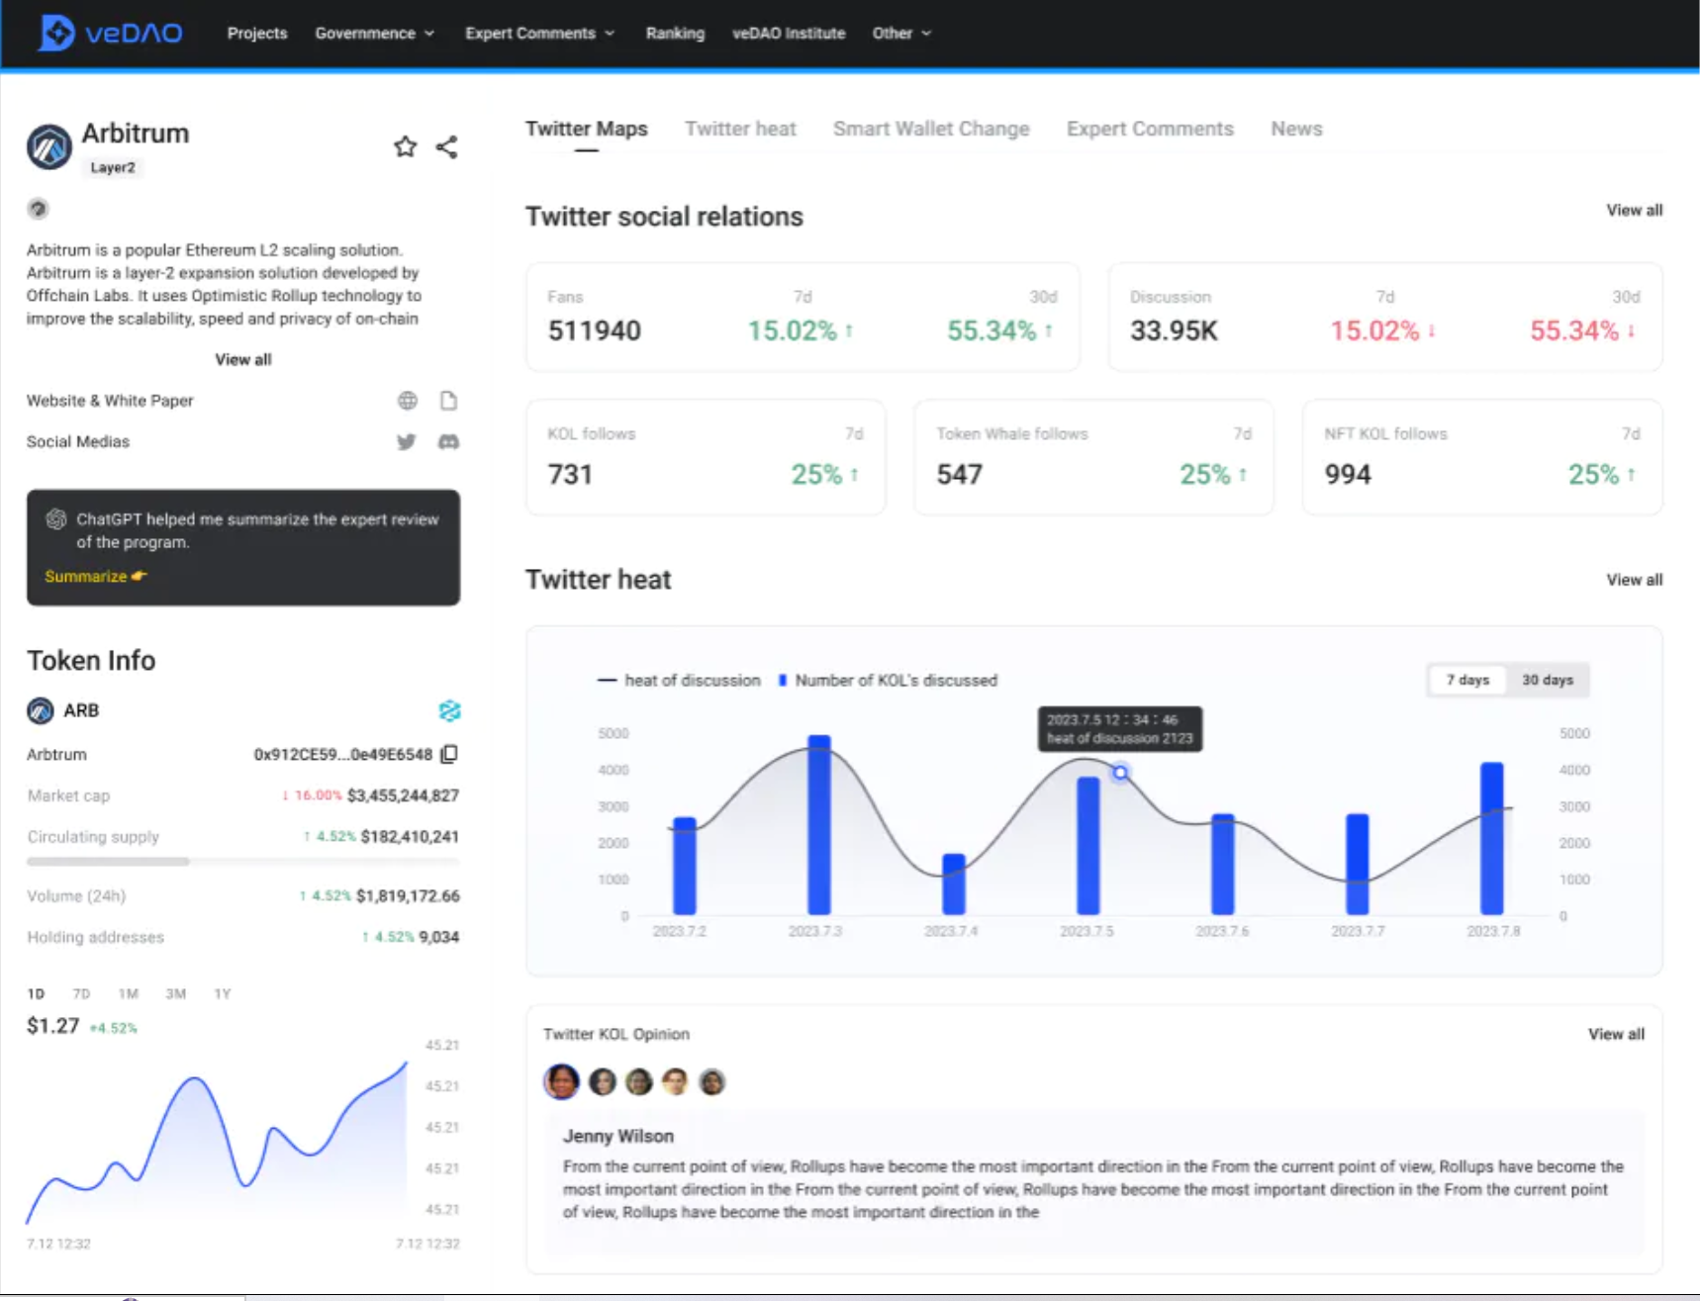View all Twitter social relations
This screenshot has height=1301, width=1700.
pos(1634,210)
